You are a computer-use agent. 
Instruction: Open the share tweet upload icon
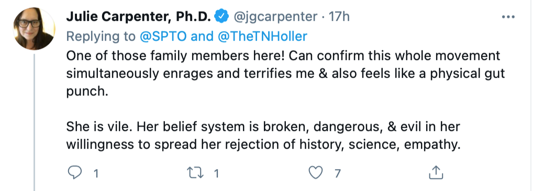(436, 172)
